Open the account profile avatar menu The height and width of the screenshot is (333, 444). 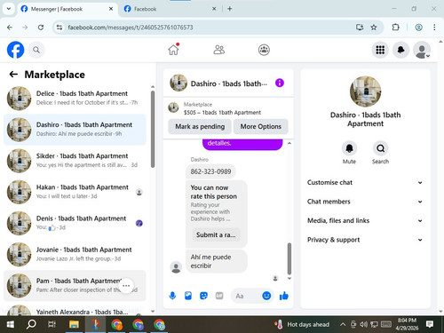click(422, 50)
